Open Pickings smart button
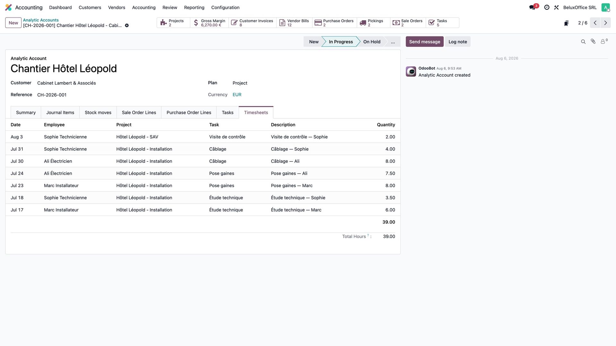This screenshot has height=346, width=616. [373, 23]
